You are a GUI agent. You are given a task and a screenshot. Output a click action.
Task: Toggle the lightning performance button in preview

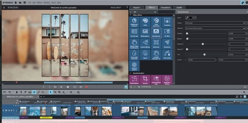point(126,87)
